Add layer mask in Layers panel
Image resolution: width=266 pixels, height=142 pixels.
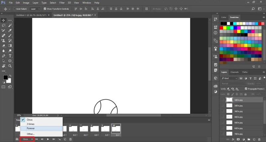[238, 139]
